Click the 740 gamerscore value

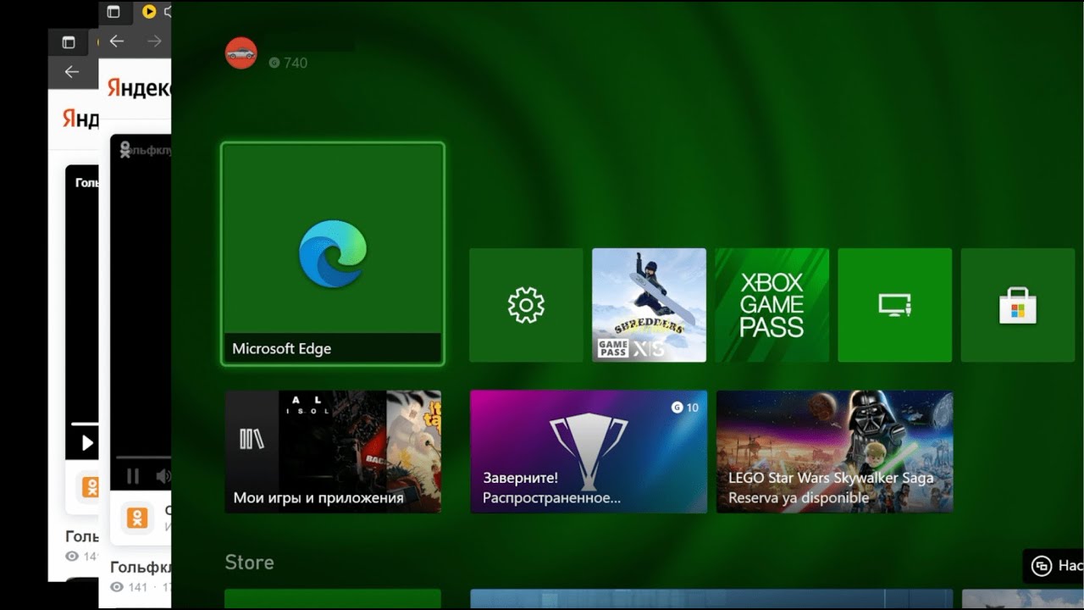(x=296, y=63)
